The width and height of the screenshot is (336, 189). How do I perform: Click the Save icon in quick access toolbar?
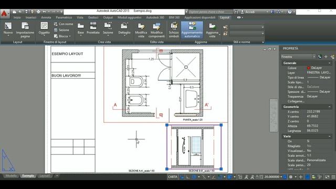pyautogui.click(x=26, y=12)
